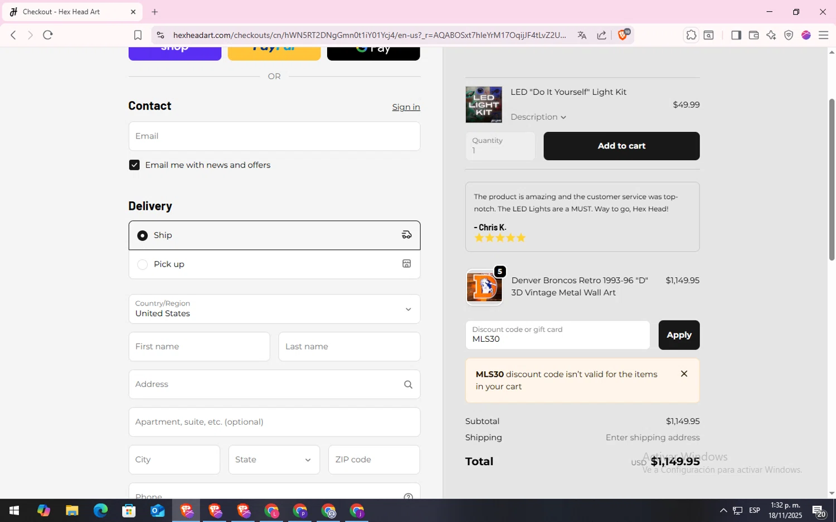
Task: Open Chrome with the pink L profile
Action: click(271, 510)
